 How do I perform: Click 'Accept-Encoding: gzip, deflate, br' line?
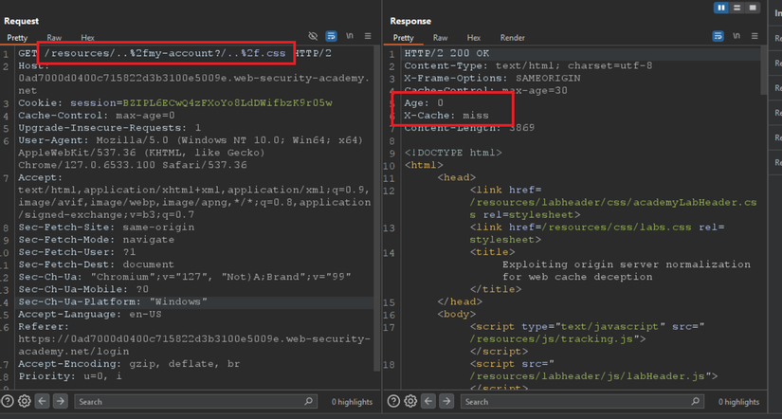coord(129,364)
